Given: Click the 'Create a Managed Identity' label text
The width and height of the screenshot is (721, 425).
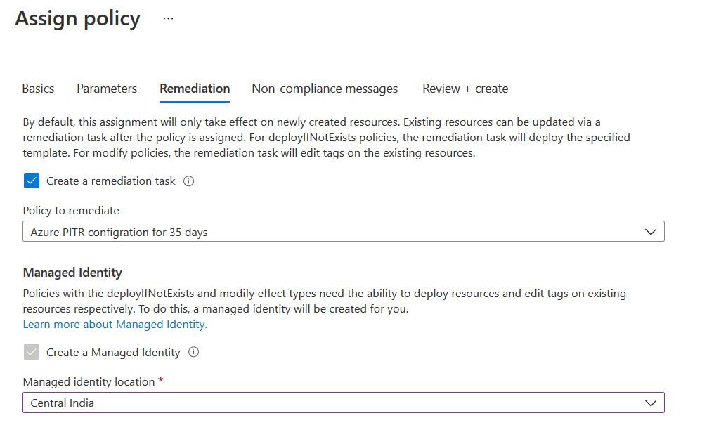Looking at the screenshot, I should tap(113, 353).
